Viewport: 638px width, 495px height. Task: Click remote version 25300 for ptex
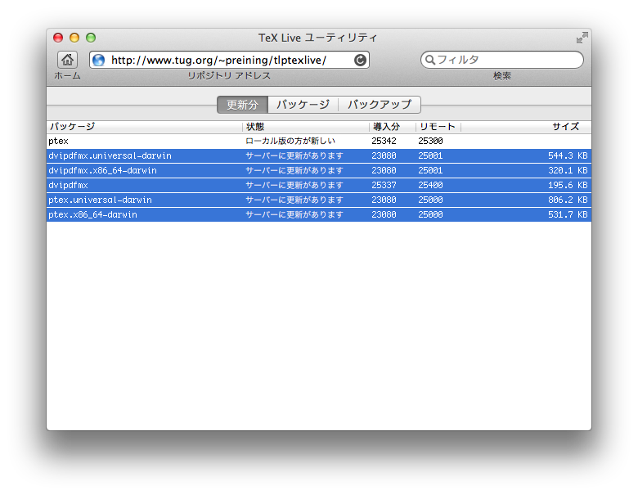pyautogui.click(x=430, y=141)
